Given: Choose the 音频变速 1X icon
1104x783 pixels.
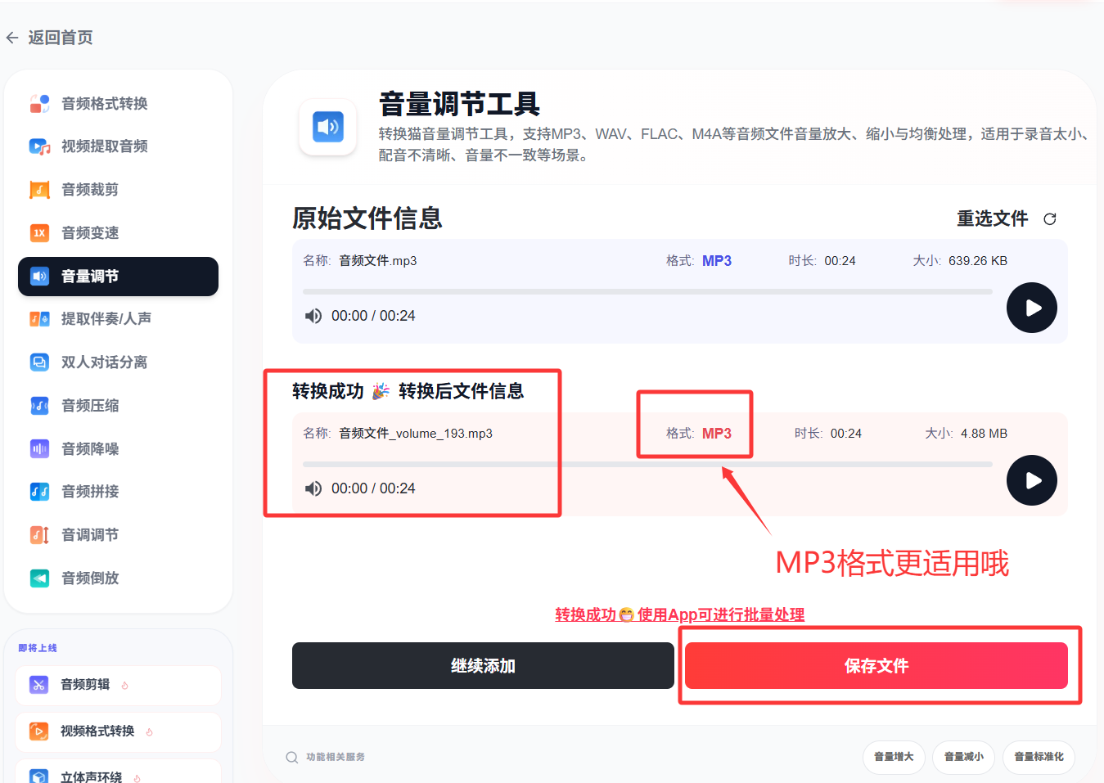Looking at the screenshot, I should 39,233.
